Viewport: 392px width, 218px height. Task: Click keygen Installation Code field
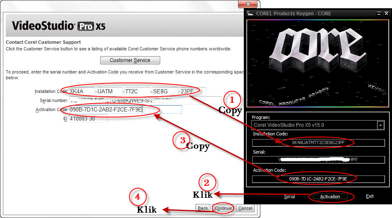(x=318, y=143)
